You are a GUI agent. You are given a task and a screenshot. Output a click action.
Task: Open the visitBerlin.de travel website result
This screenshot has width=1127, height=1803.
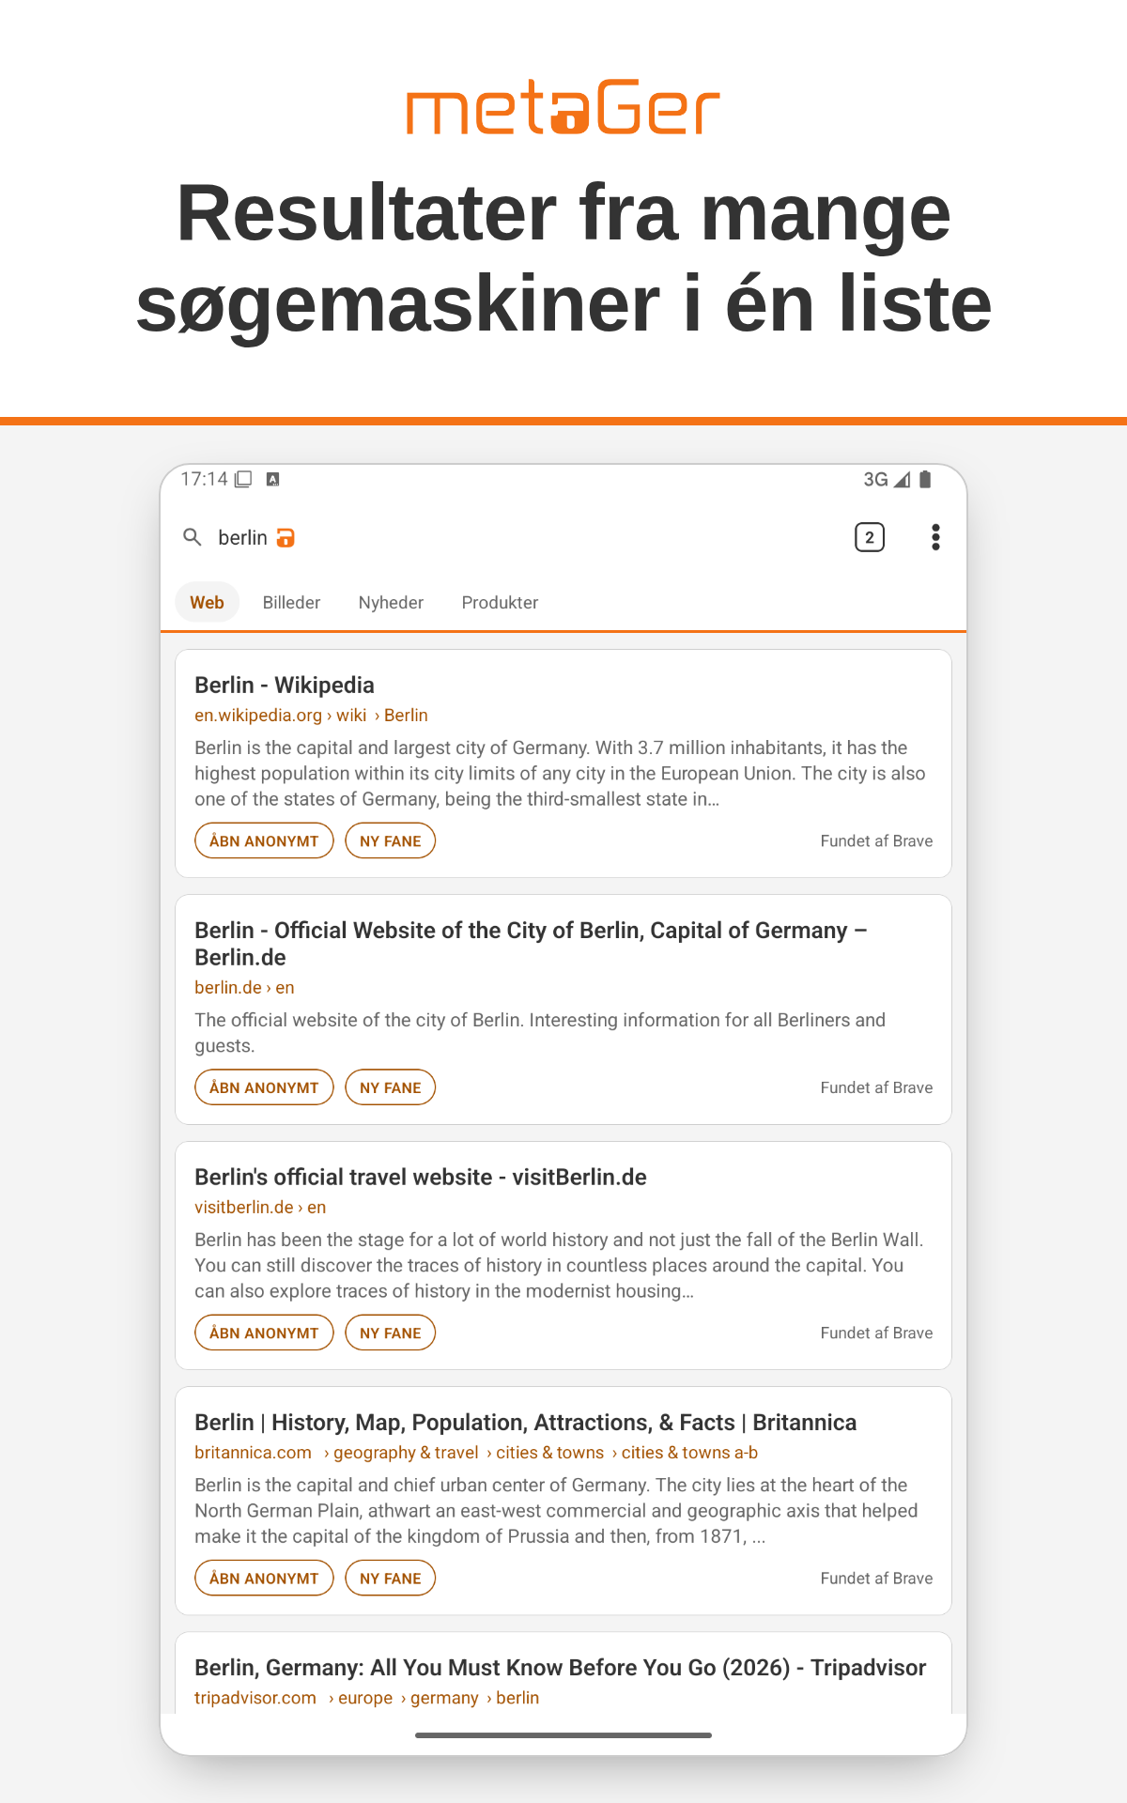(x=421, y=1178)
